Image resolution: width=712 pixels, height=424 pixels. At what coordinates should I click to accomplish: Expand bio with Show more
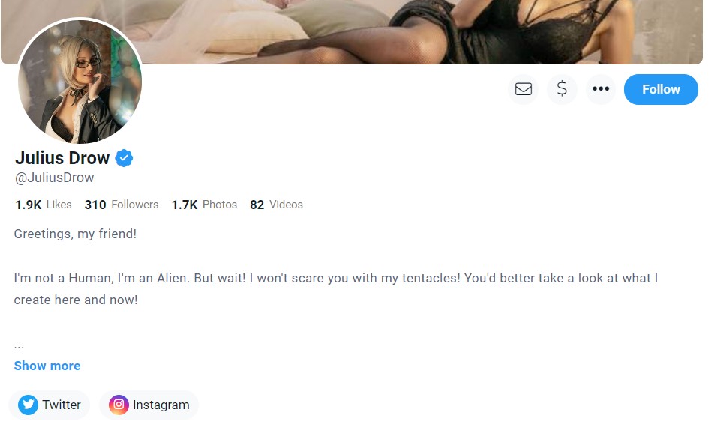[47, 366]
